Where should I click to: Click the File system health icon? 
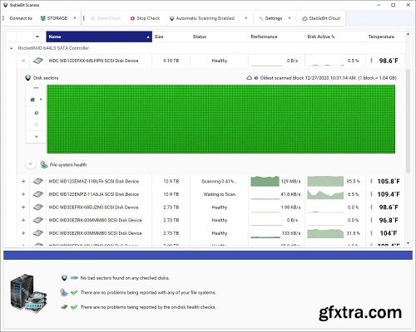[44, 164]
